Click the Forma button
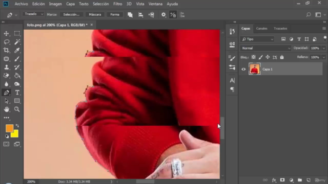Screen dimensions: 328x184 click(x=115, y=14)
